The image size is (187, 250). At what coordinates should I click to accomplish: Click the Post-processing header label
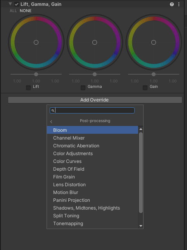[95, 121]
